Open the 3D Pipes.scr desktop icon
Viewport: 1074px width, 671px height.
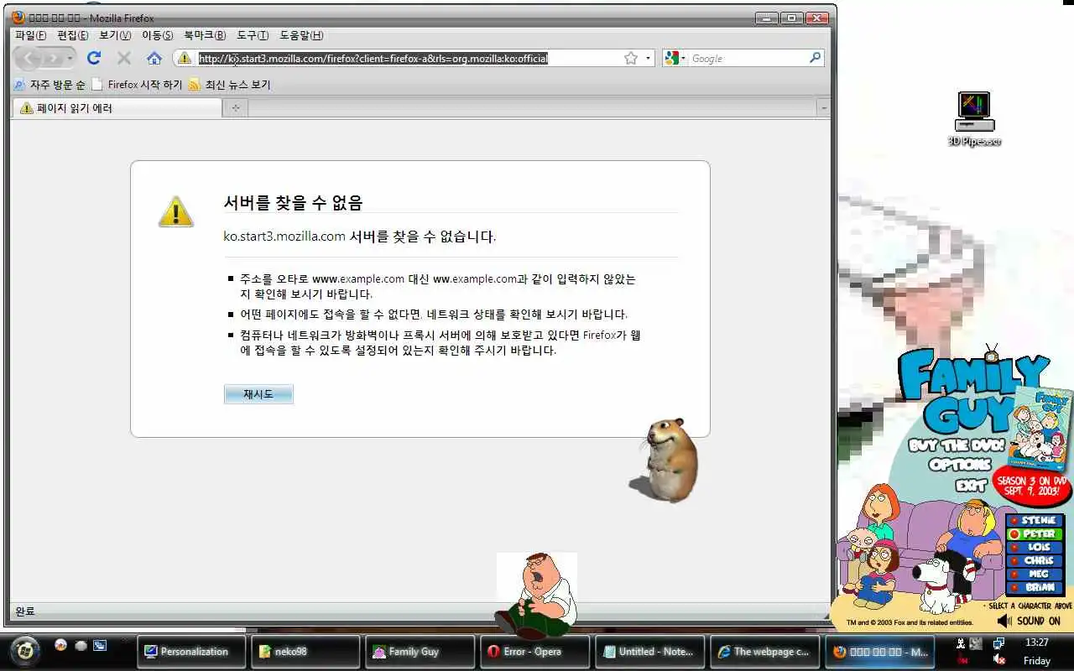pyautogui.click(x=974, y=118)
